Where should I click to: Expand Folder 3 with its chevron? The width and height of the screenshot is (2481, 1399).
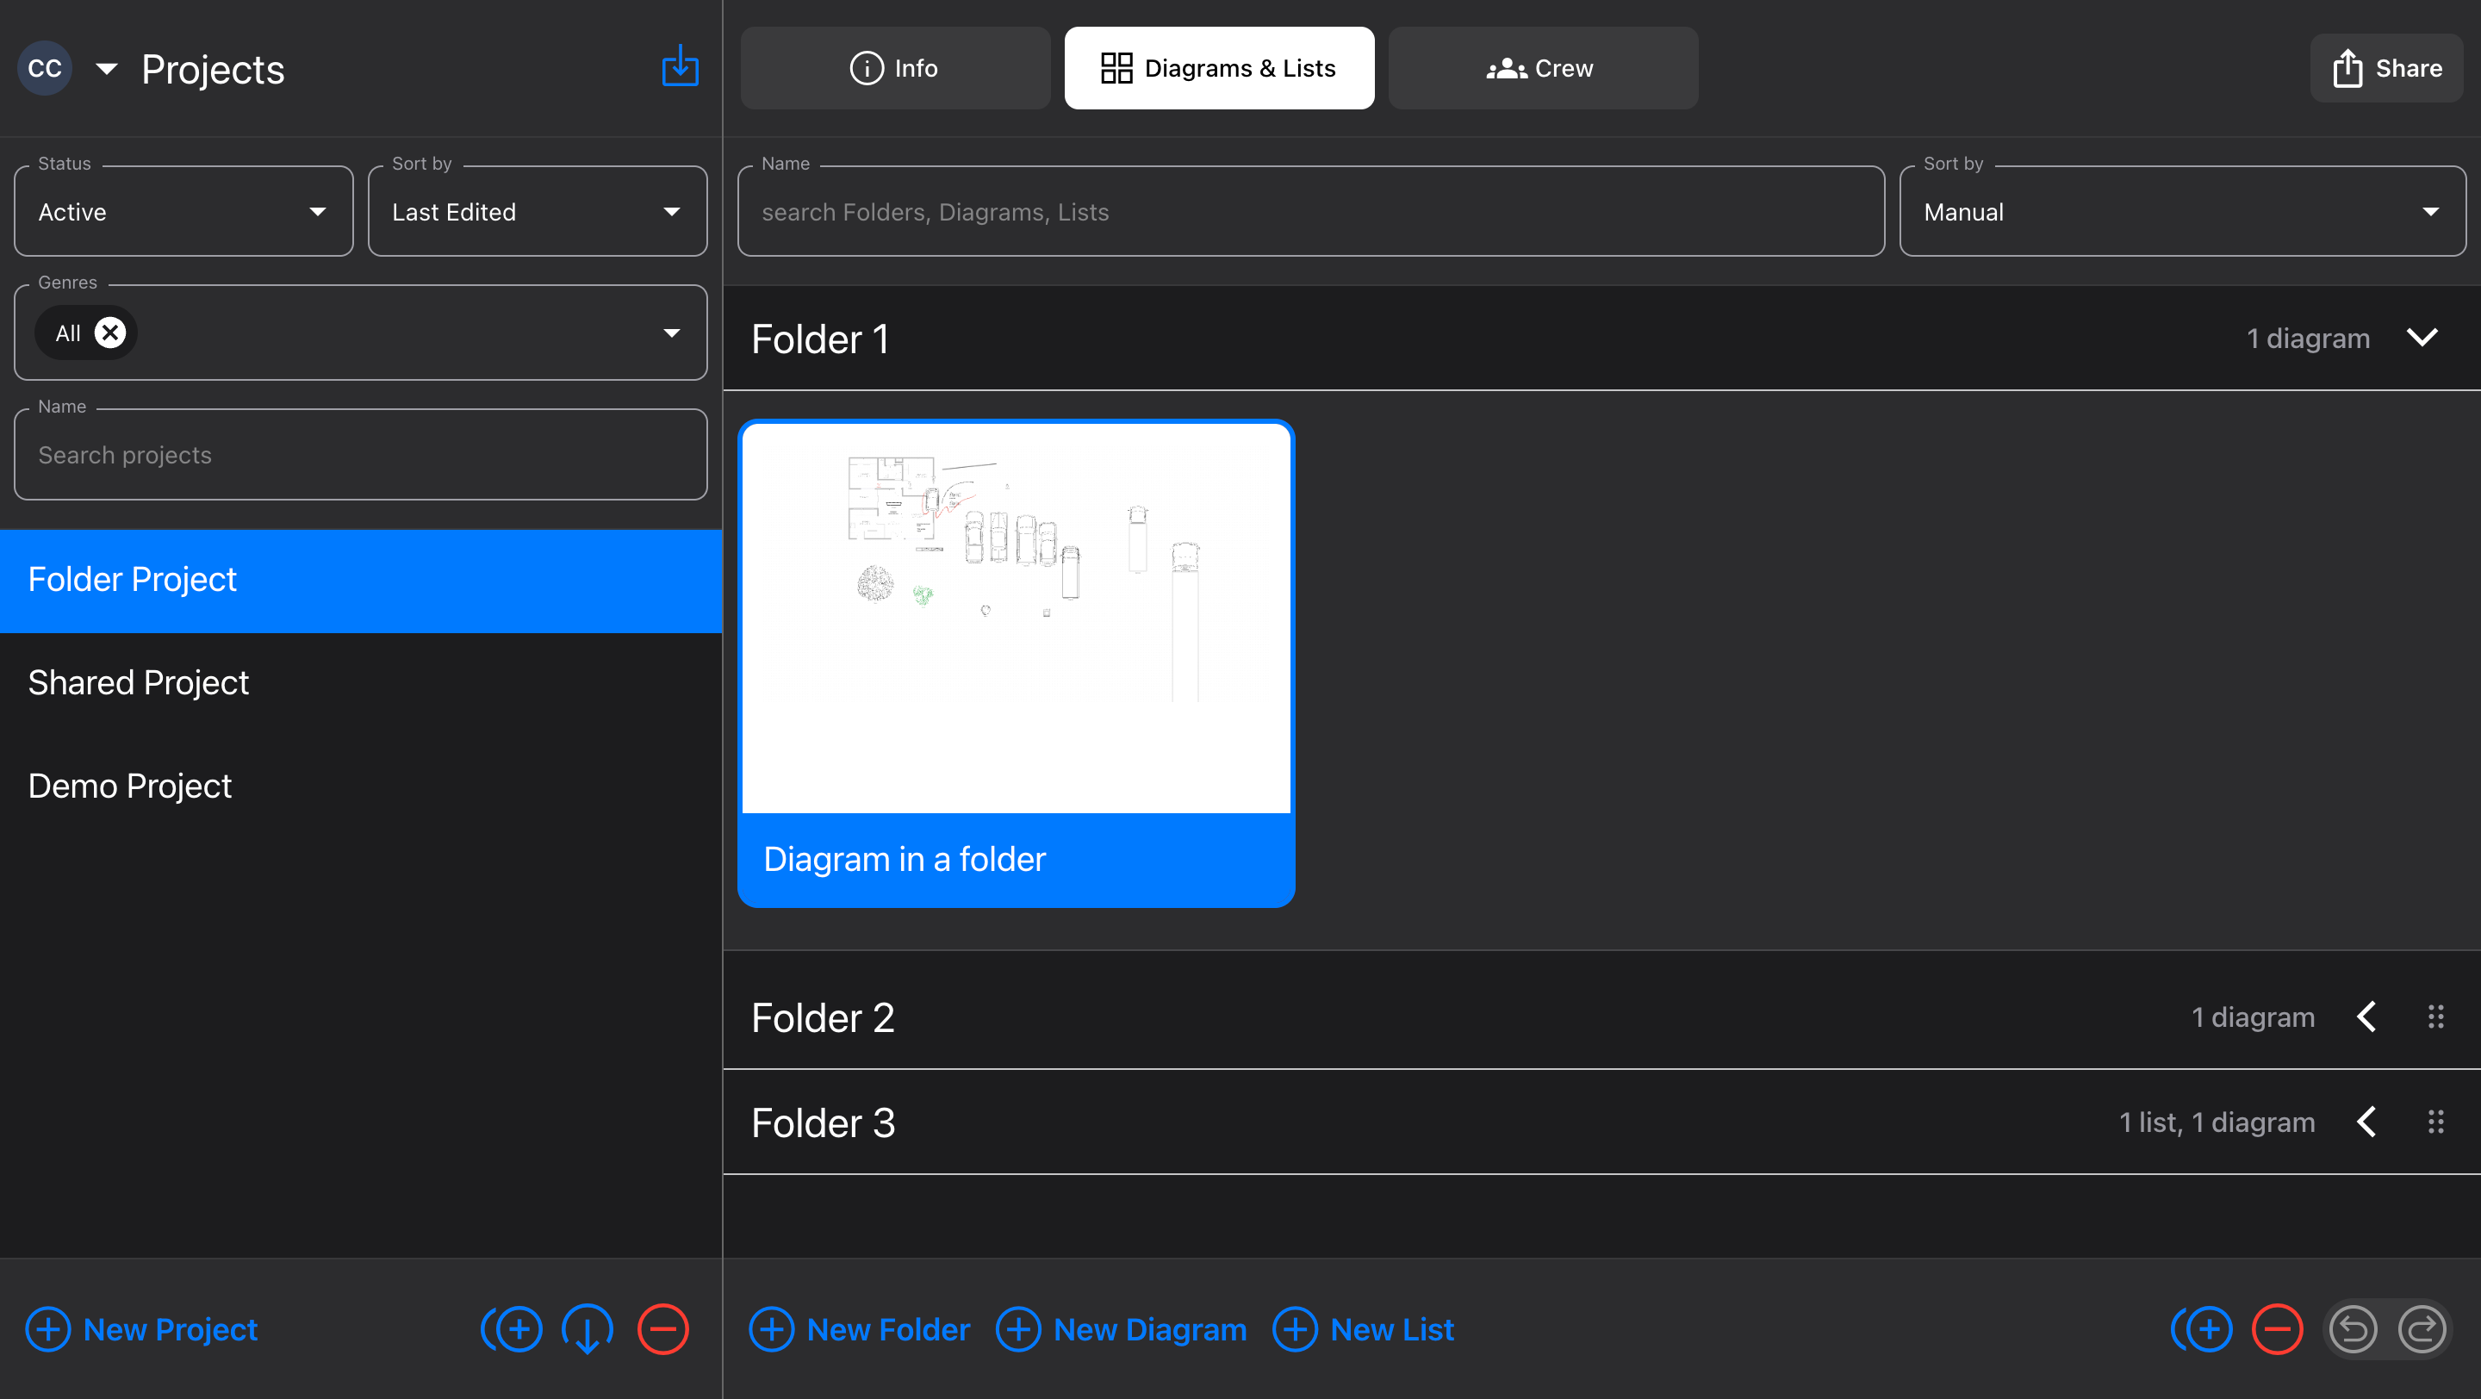pyautogui.click(x=2366, y=1122)
